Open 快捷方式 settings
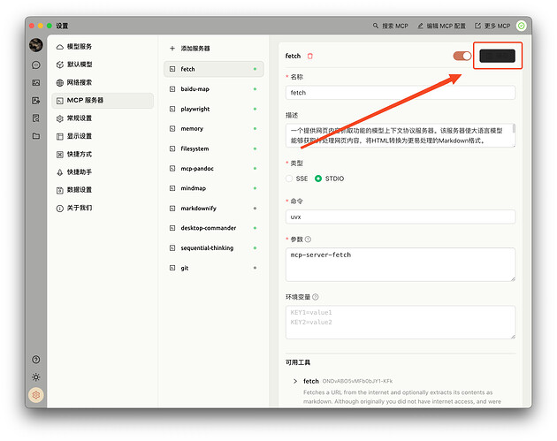 tap(103, 154)
